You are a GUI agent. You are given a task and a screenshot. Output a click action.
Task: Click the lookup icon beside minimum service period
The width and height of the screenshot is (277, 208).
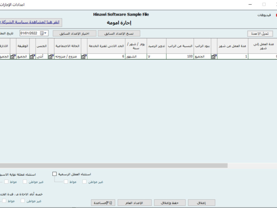(84, 56)
